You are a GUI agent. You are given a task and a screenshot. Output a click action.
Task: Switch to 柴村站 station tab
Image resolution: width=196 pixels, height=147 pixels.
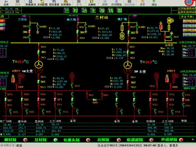pos(11,139)
